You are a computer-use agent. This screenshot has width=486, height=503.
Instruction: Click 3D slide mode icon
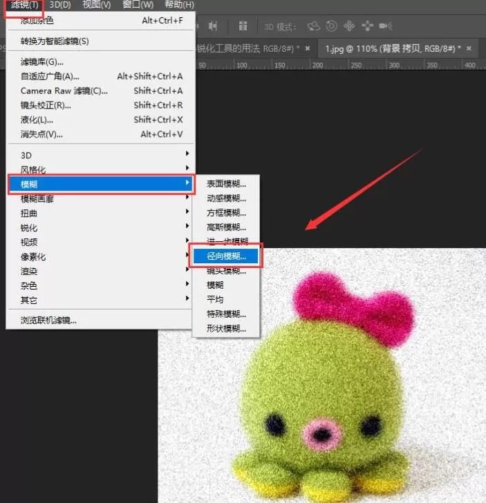pyautogui.click(x=367, y=26)
